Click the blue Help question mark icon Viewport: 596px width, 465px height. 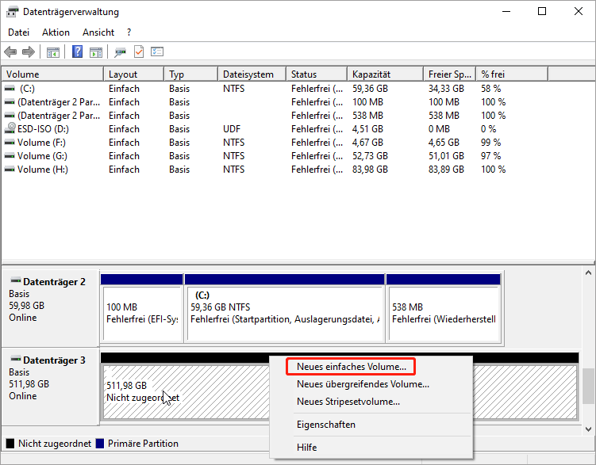click(x=78, y=52)
